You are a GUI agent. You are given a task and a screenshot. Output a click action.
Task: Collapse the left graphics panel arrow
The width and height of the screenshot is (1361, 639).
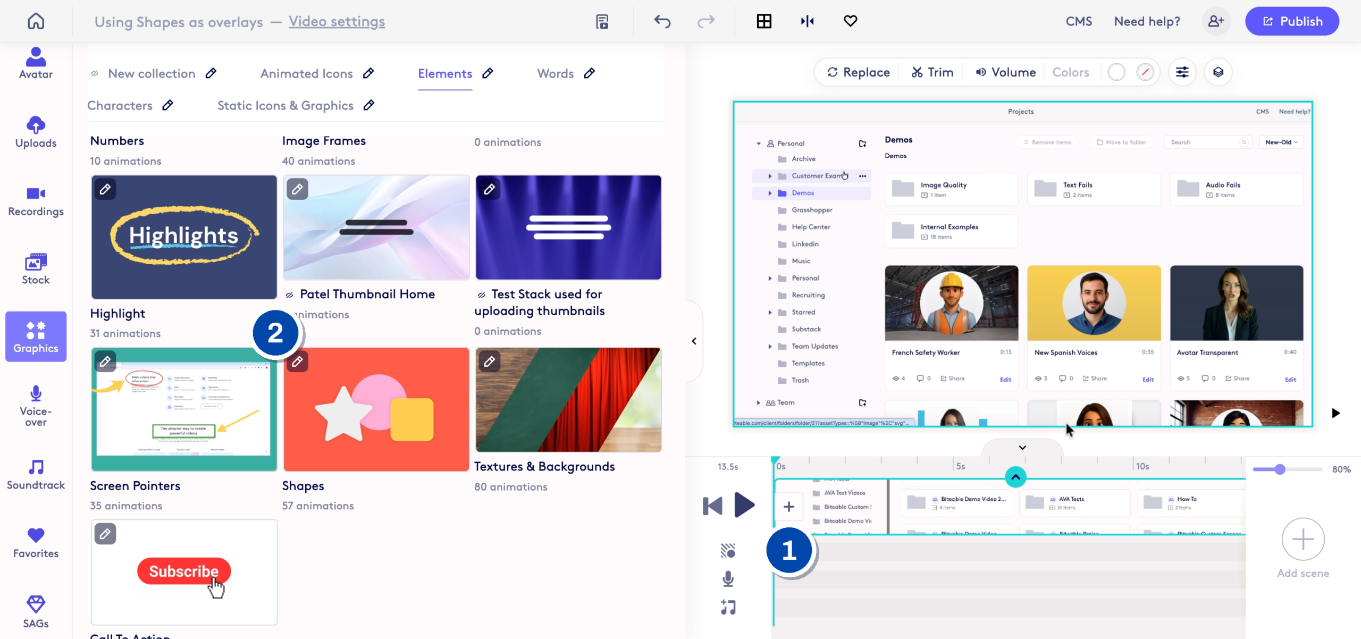tap(694, 341)
